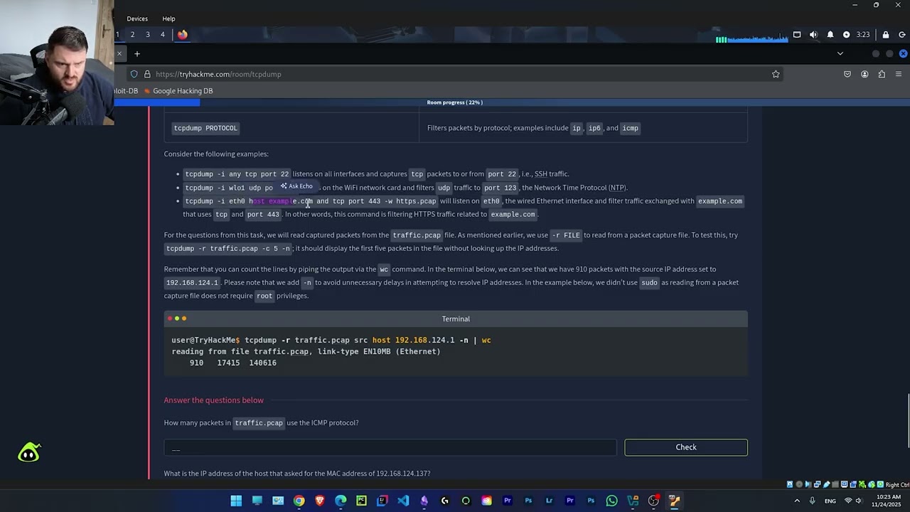The image size is (910, 512).
Task: Click the Kali panel display window icon
Action: (797, 34)
